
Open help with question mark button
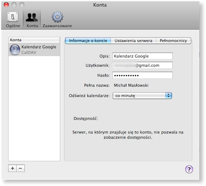(189, 169)
